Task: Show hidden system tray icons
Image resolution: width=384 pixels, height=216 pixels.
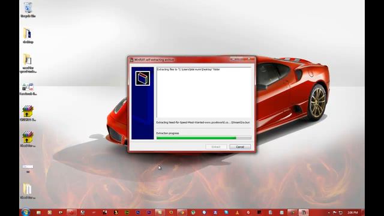Action: 329,213
